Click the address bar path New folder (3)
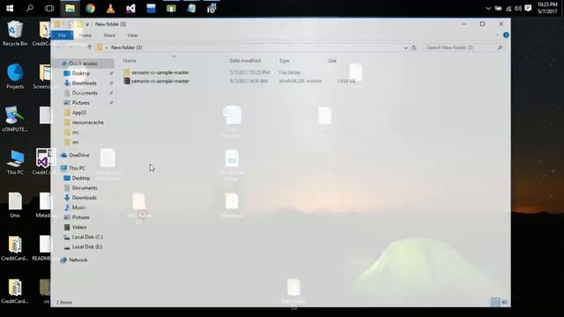 pyautogui.click(x=126, y=48)
